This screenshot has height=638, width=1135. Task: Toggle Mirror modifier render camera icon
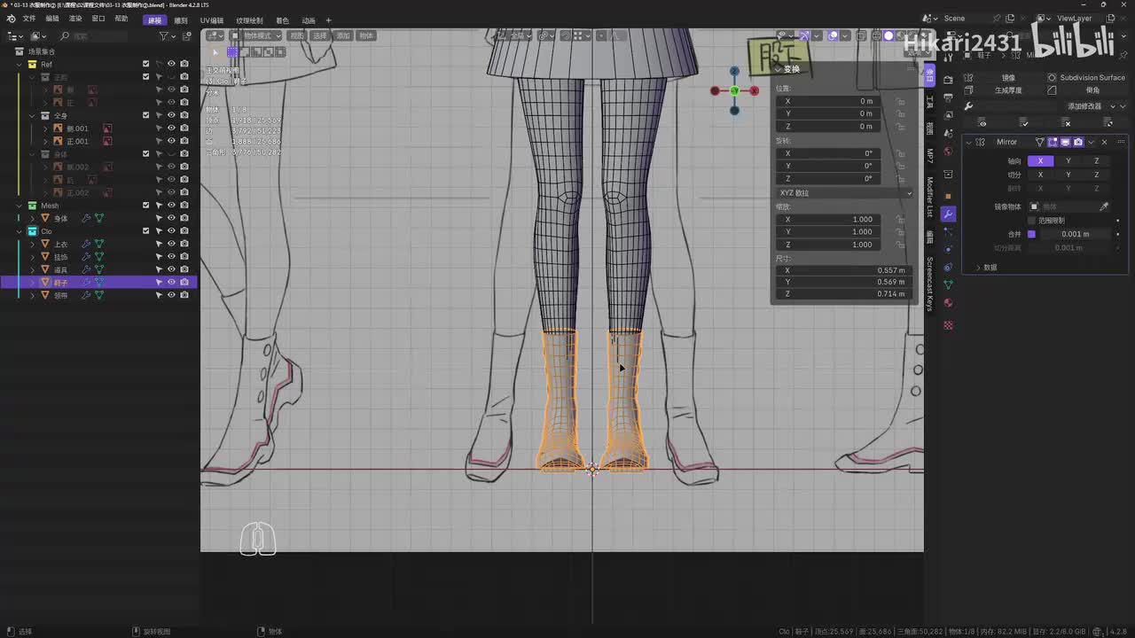pyautogui.click(x=1078, y=142)
